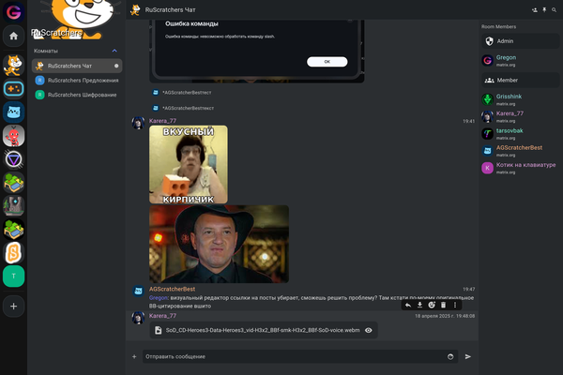Click the download icon on the message toolbar
Screen dimensions: 563x375
tap(419, 305)
